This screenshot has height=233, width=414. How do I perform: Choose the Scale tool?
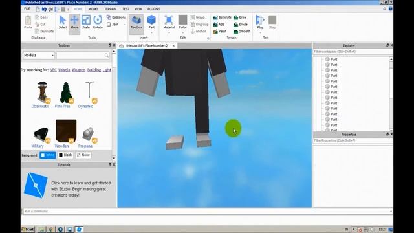coord(86,22)
